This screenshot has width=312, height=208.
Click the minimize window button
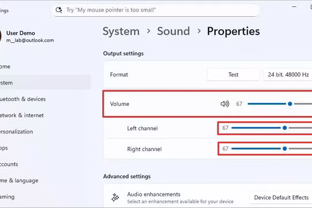[x=294, y=7]
